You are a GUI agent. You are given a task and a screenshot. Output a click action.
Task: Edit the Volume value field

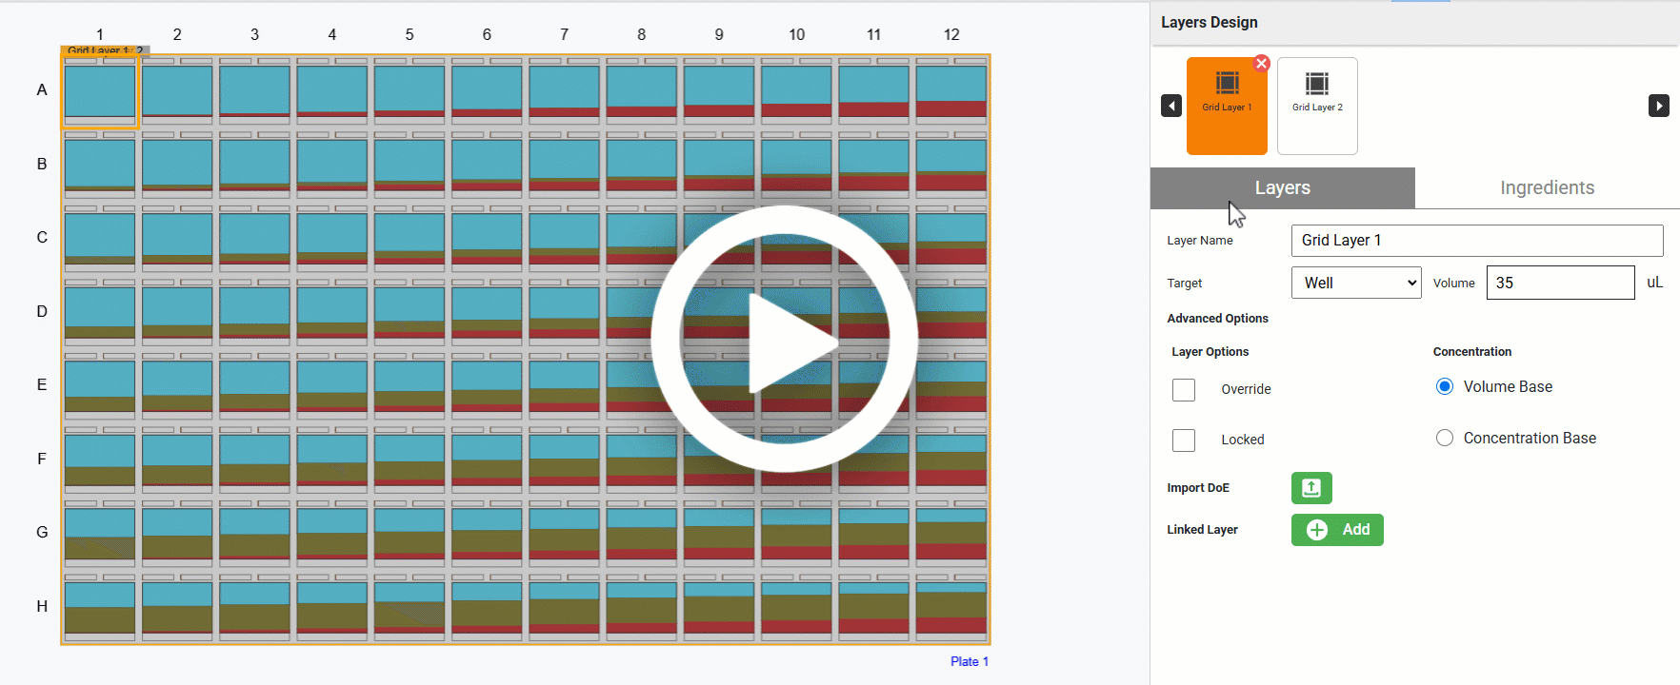1560,283
